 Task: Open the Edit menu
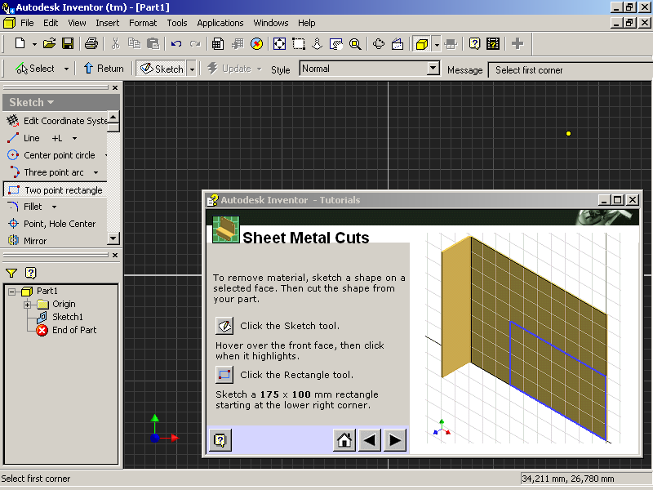(51, 23)
